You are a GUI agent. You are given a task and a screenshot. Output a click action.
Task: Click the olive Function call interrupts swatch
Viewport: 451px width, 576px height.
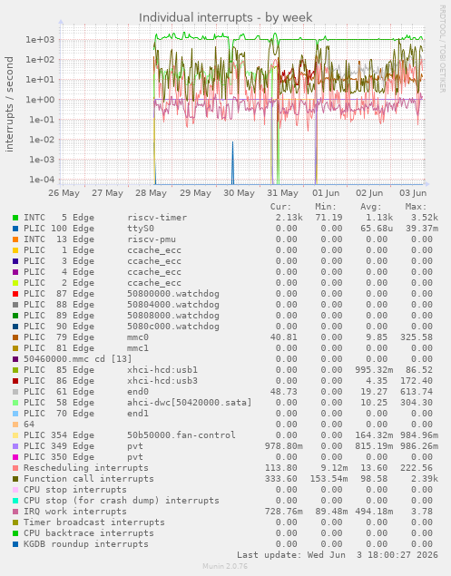click(x=15, y=479)
